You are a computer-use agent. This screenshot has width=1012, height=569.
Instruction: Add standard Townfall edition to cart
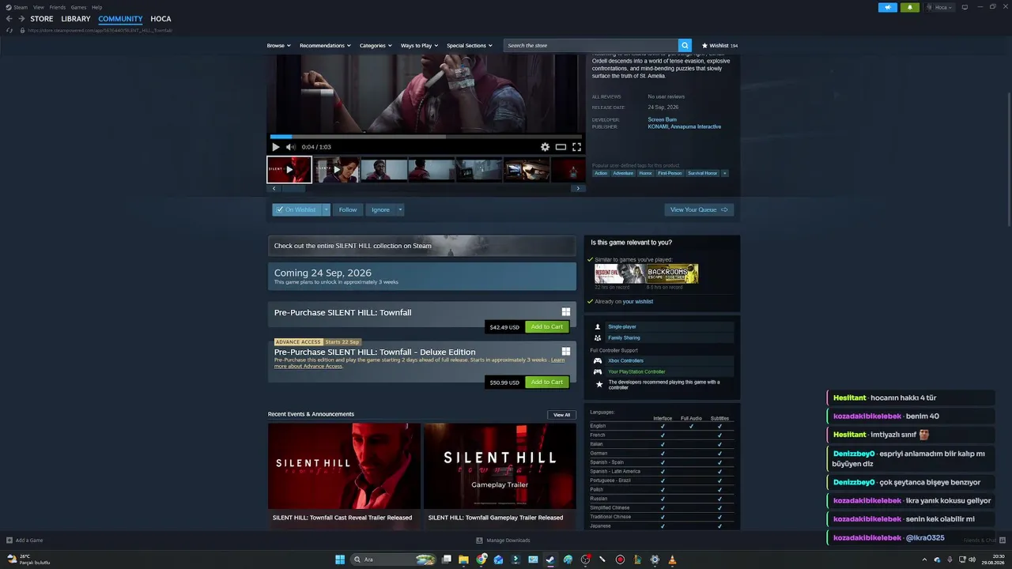point(547,327)
